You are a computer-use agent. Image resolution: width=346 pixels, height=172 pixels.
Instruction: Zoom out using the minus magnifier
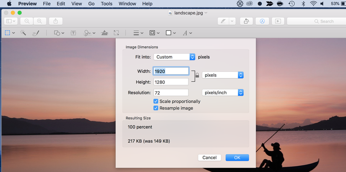[27, 21]
